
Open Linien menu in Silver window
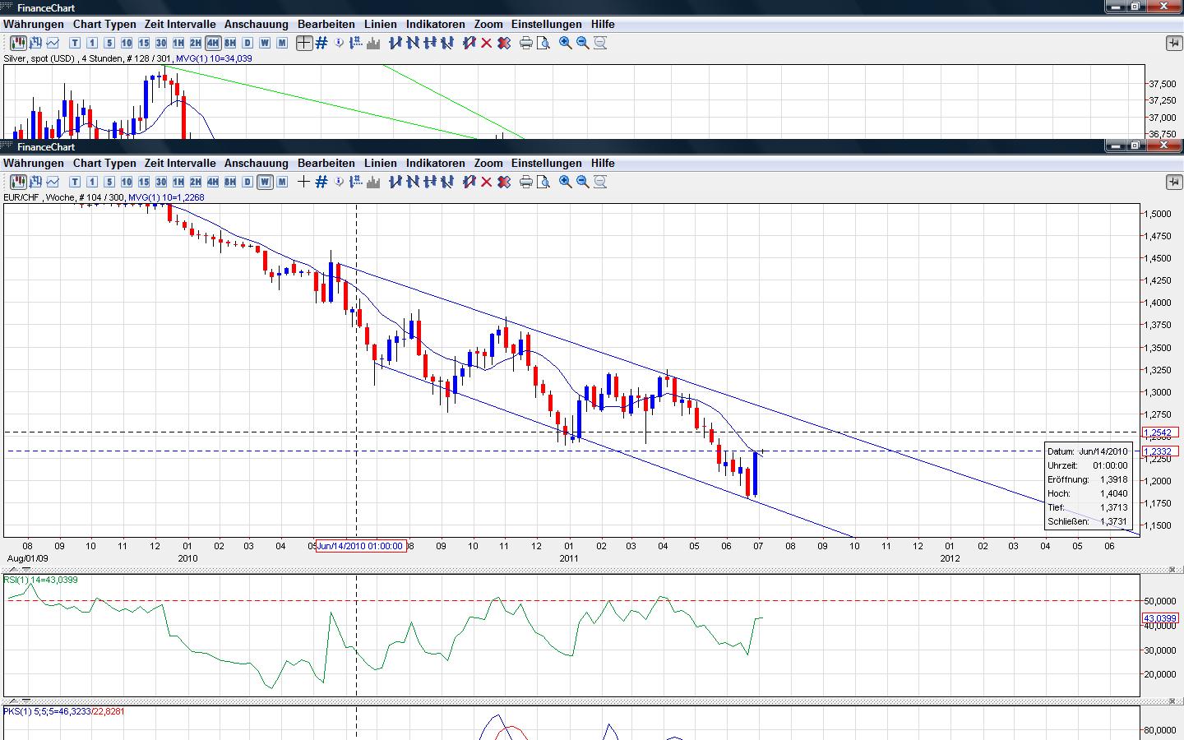[381, 24]
